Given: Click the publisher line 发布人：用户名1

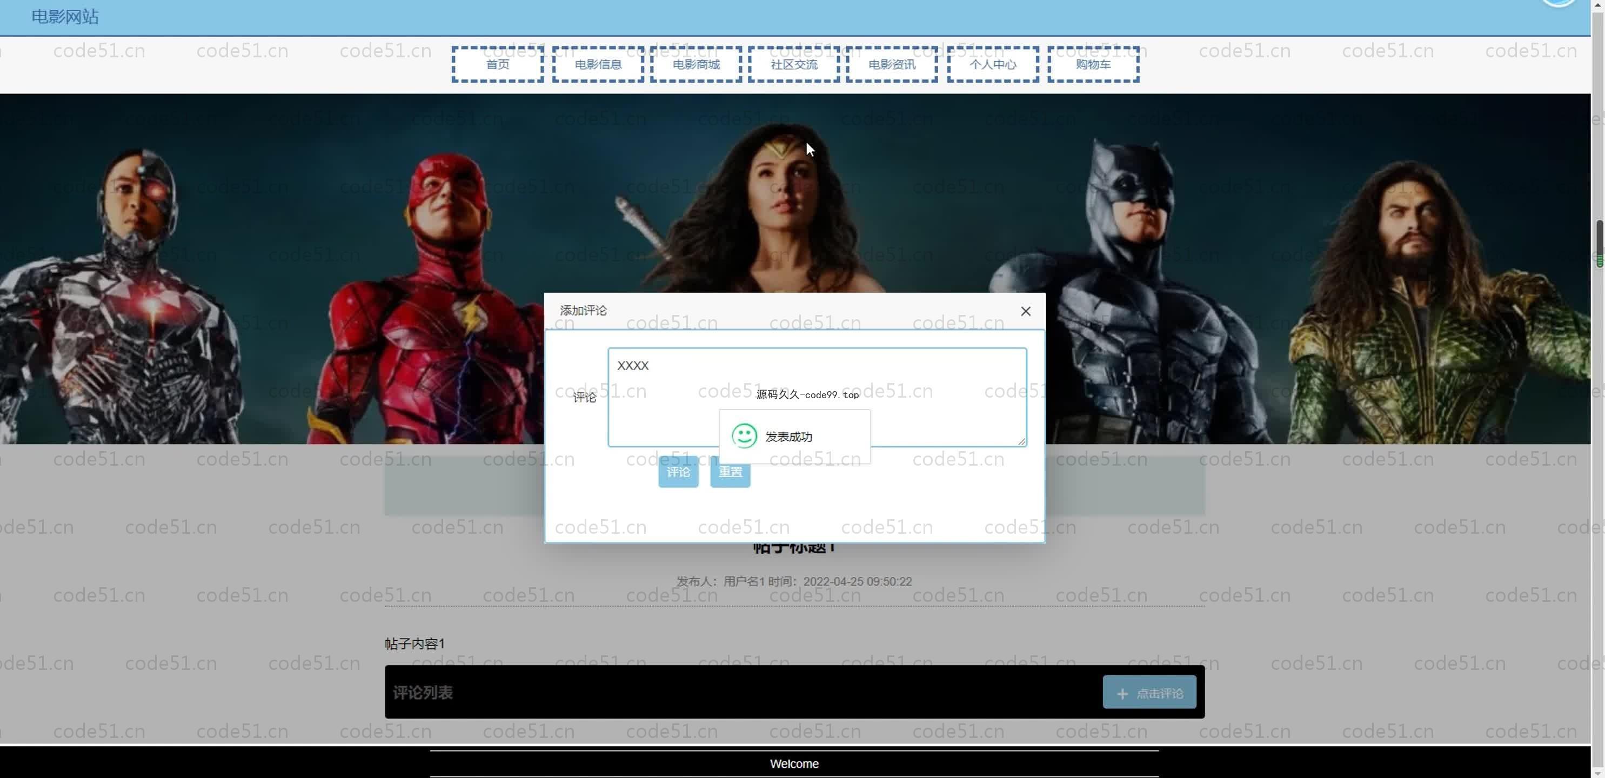Looking at the screenshot, I should (x=720, y=581).
